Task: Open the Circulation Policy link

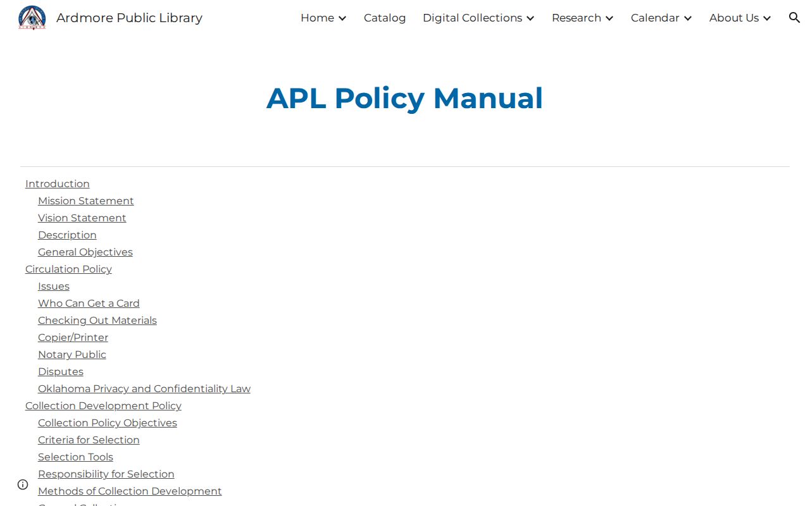Action: tap(68, 269)
